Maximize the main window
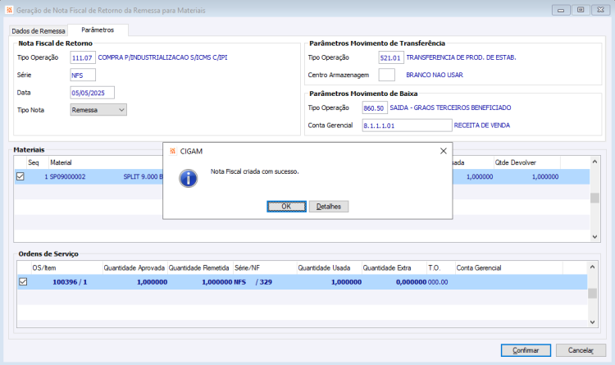This screenshot has height=365, width=615. pos(581,10)
